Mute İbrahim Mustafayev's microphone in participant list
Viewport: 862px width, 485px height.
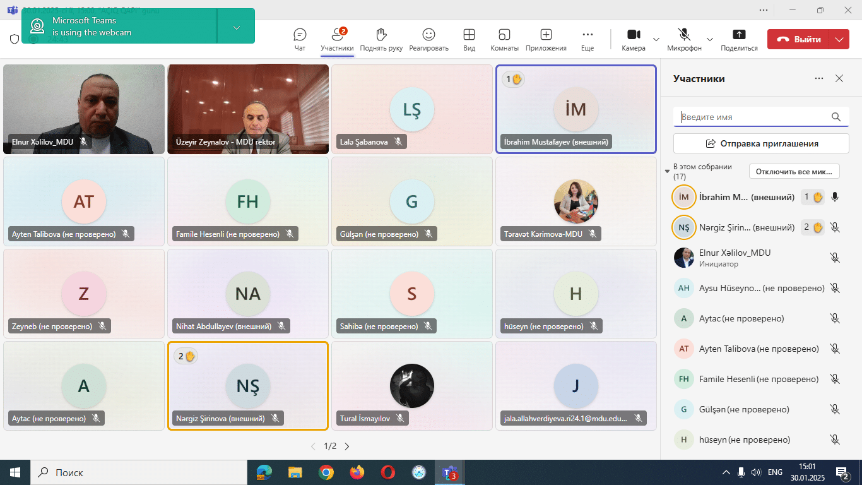click(x=835, y=197)
